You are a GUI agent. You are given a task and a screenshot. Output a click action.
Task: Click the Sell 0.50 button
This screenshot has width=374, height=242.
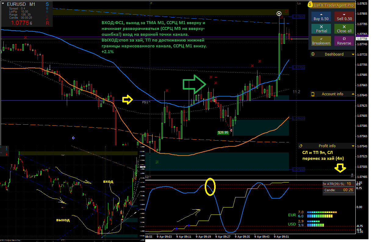344,16
